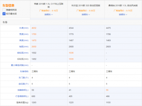Click the 厂商指导价 9.79万 price
This screenshot has height=106, width=142.
123,11
